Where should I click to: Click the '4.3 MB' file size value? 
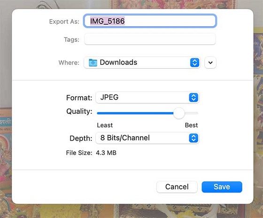coord(106,153)
